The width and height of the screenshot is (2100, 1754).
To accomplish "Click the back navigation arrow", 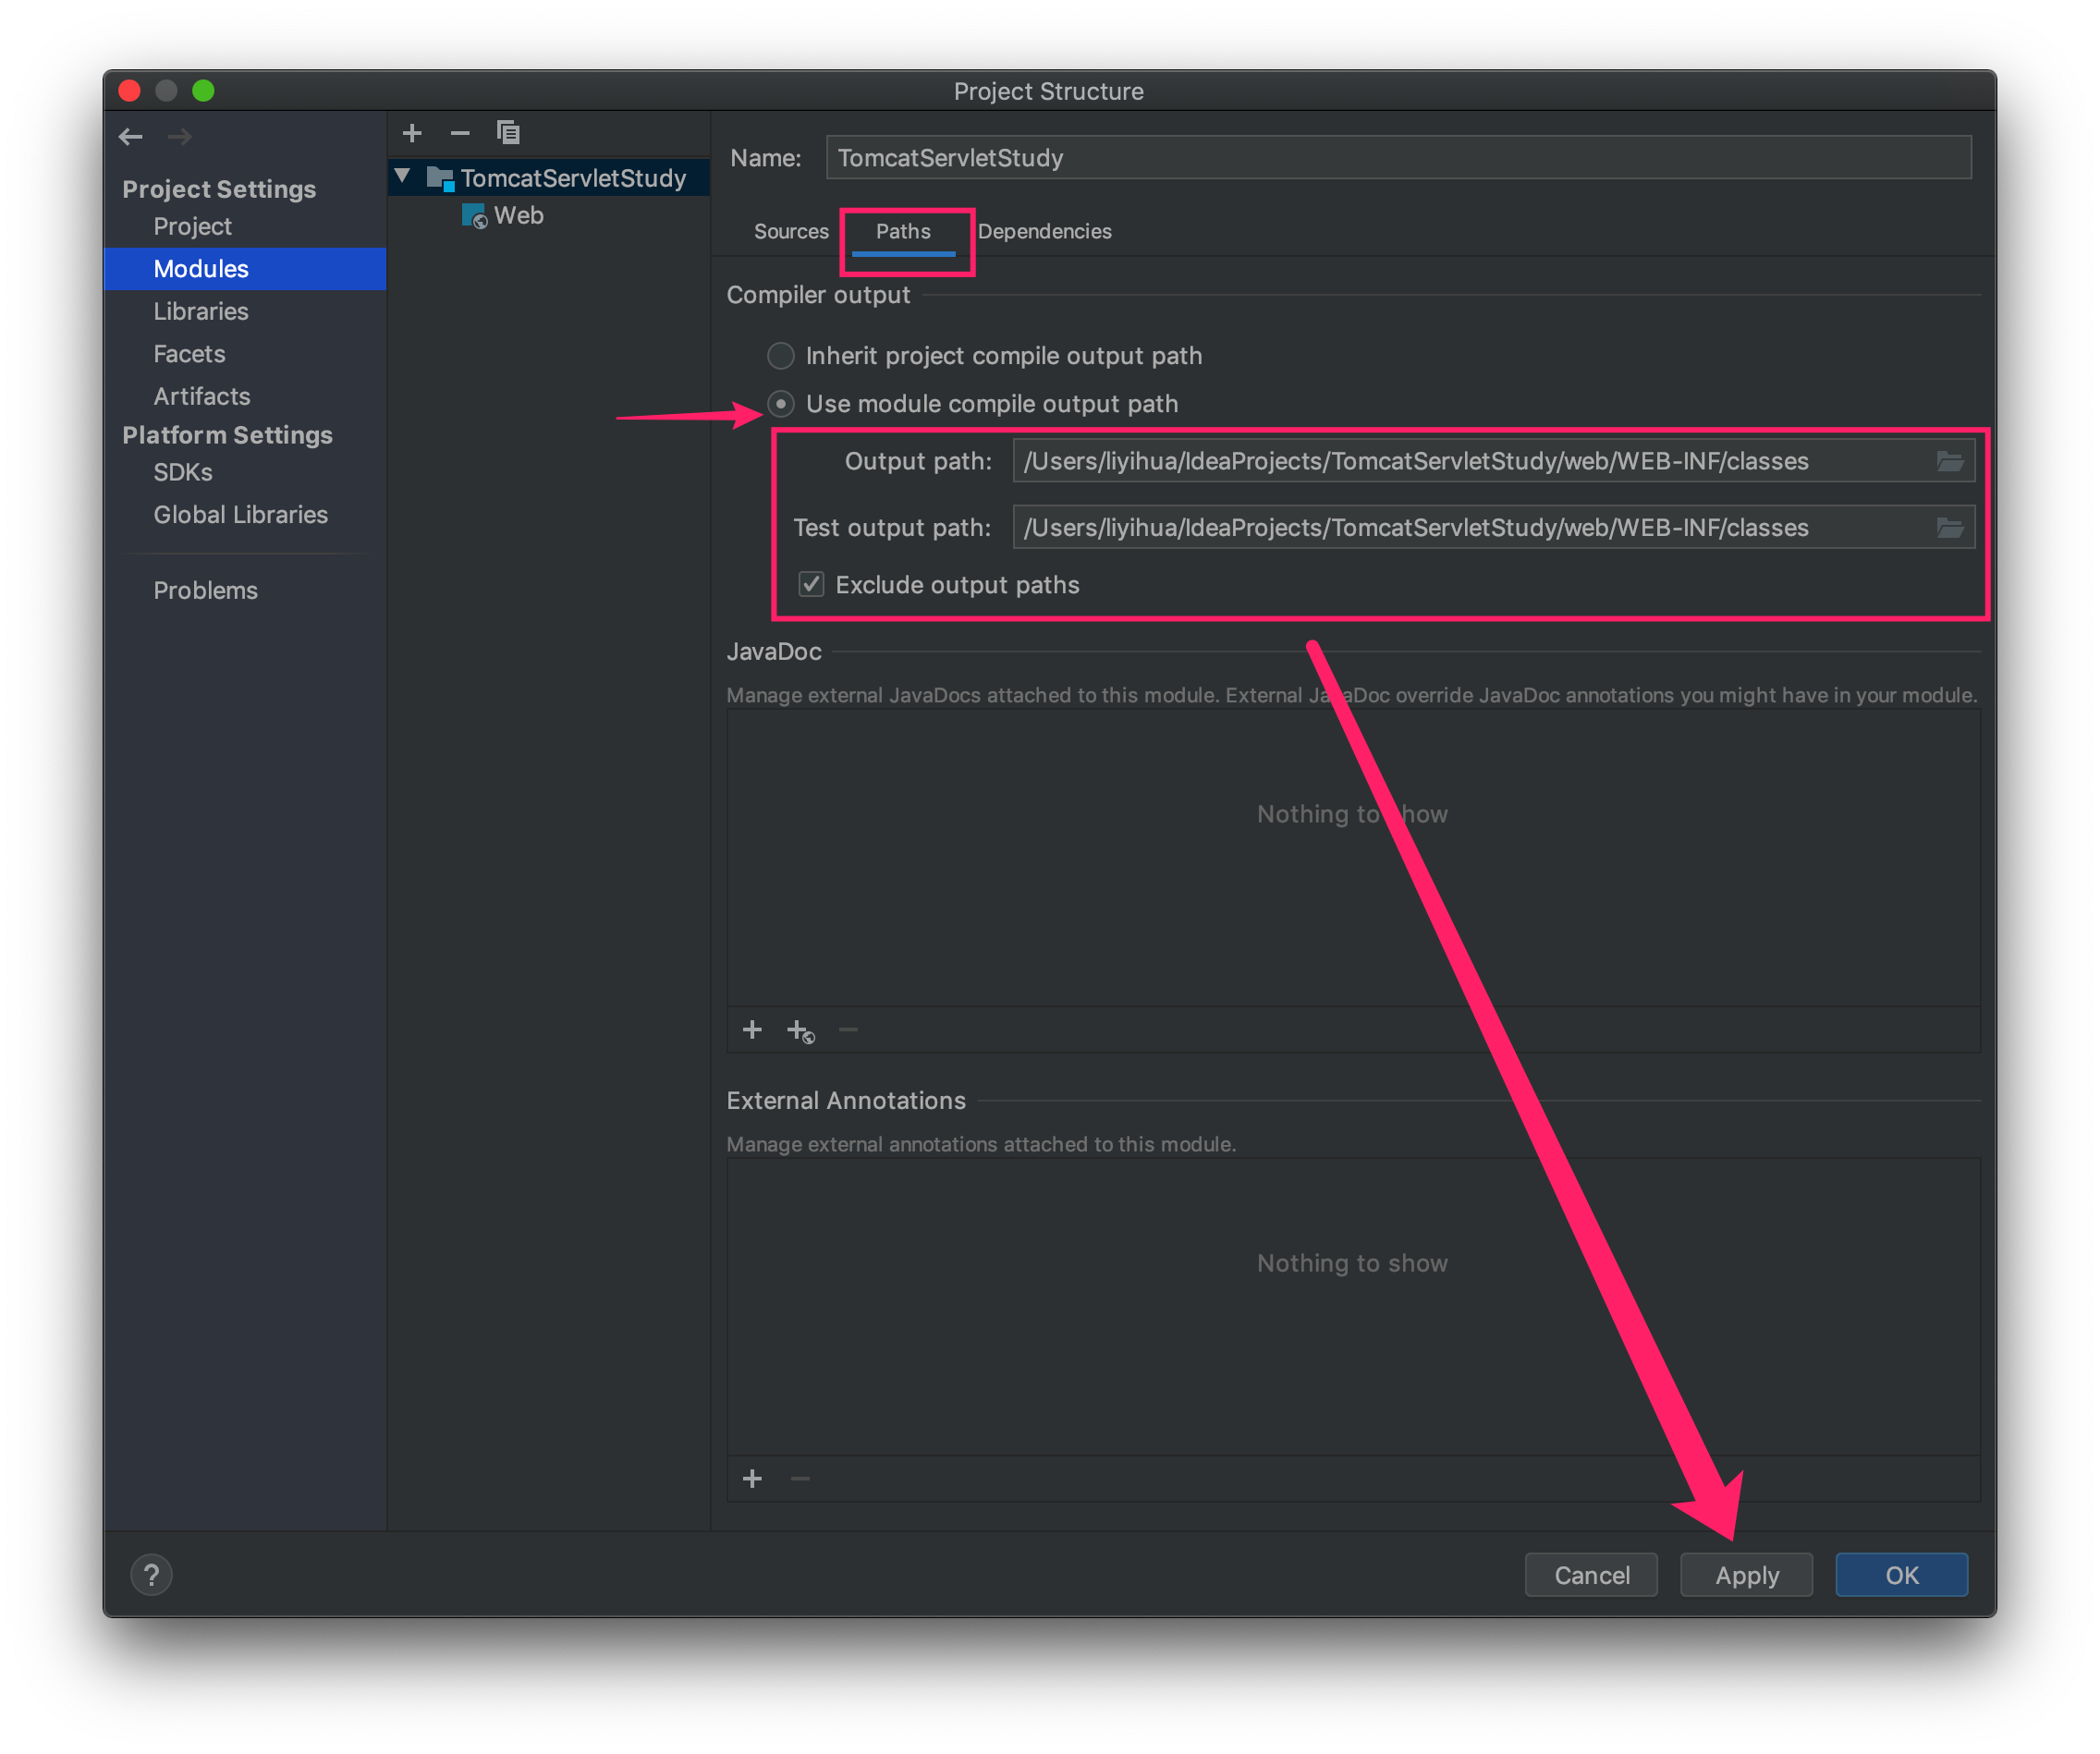I will pyautogui.click(x=131, y=137).
